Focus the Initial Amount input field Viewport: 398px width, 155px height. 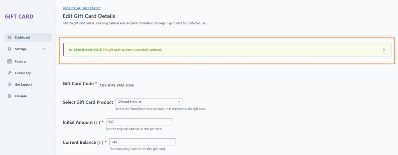139,122
